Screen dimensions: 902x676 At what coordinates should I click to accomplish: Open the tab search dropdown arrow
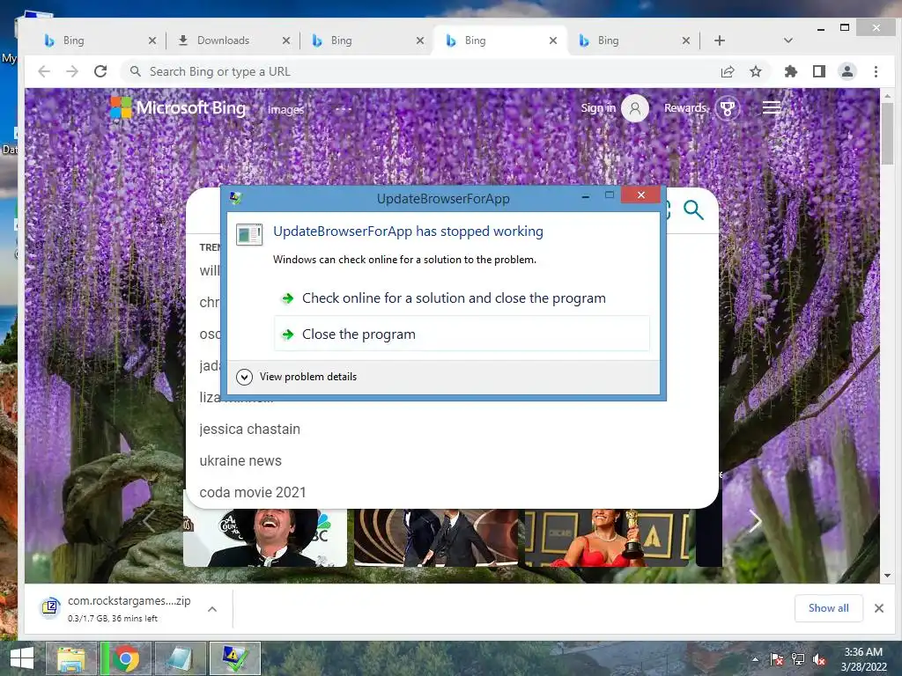click(x=788, y=40)
